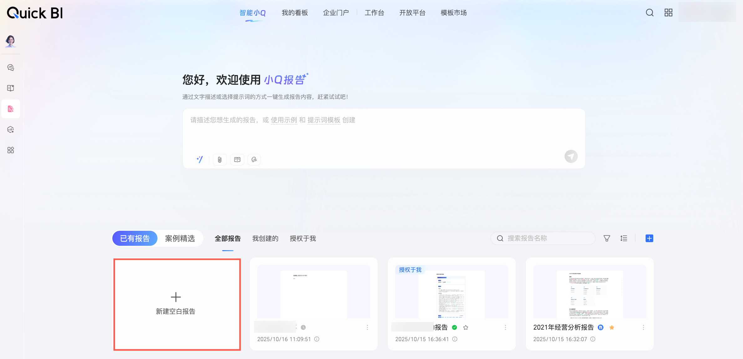Click the AI magic wand icon

point(200,159)
